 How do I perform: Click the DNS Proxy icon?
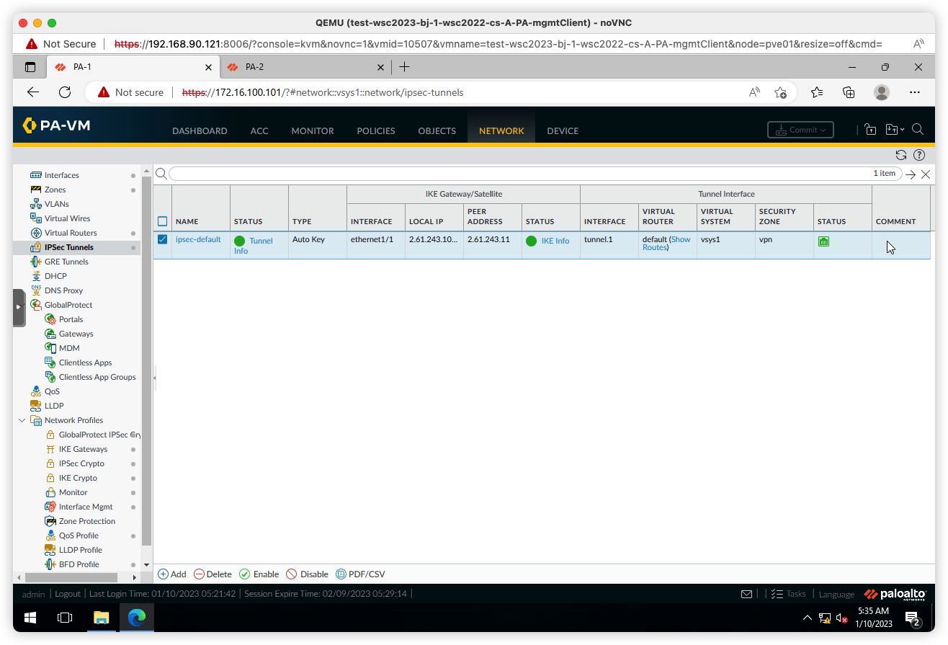click(x=36, y=290)
